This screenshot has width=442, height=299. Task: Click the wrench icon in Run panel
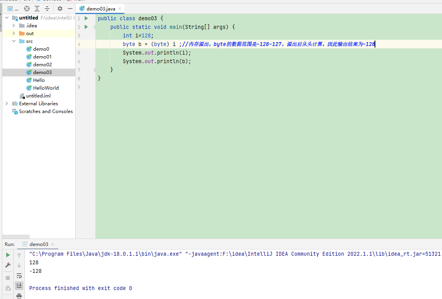(x=8, y=265)
